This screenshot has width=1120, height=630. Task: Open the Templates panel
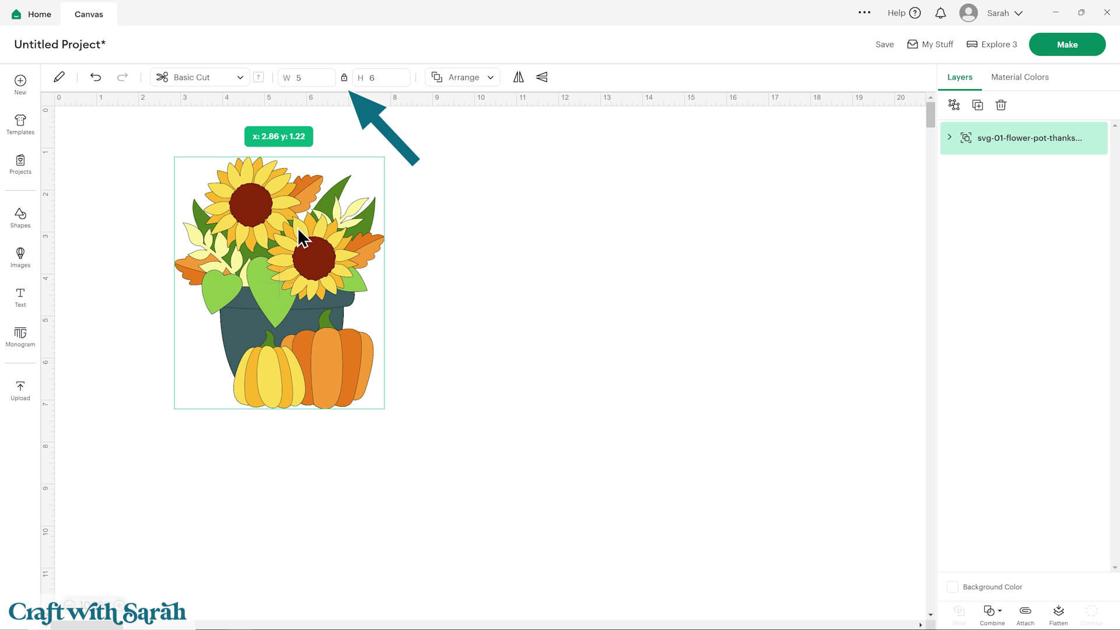click(20, 124)
